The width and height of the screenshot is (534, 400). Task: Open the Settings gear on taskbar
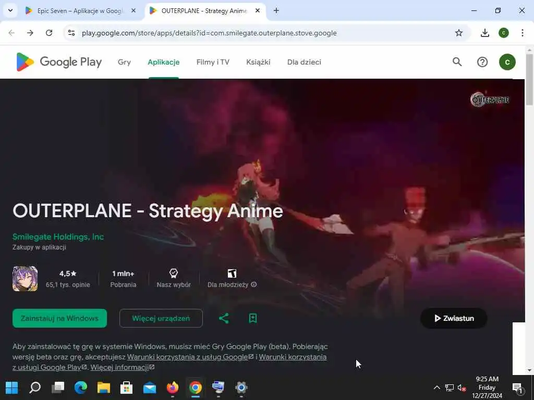(x=241, y=387)
